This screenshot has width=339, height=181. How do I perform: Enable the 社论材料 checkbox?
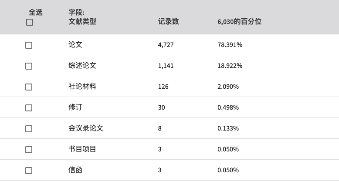pos(29,87)
